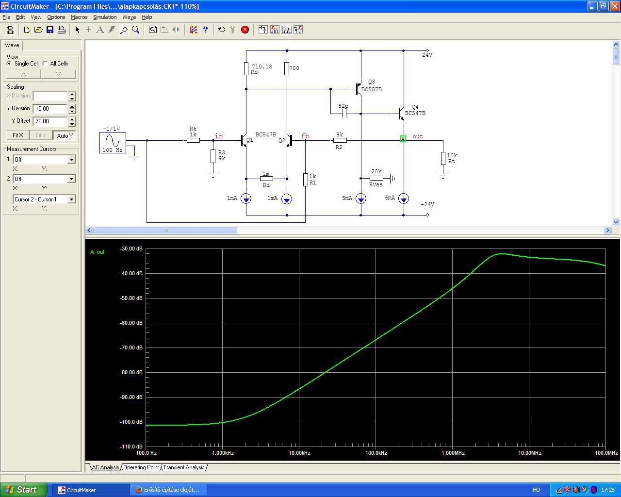Click the Firefox taskbar button
Screen dimensions: 621x497
click(169, 490)
